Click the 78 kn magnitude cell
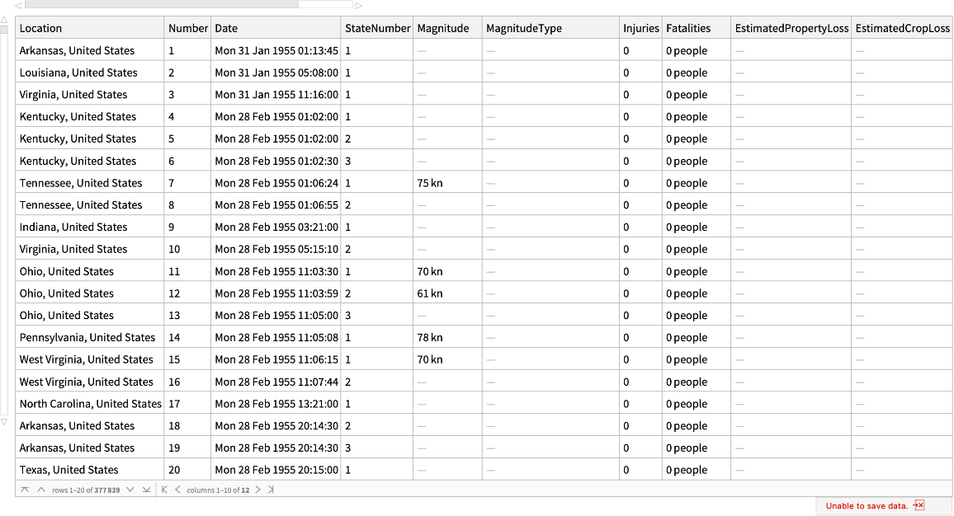954x516 pixels. (430, 337)
